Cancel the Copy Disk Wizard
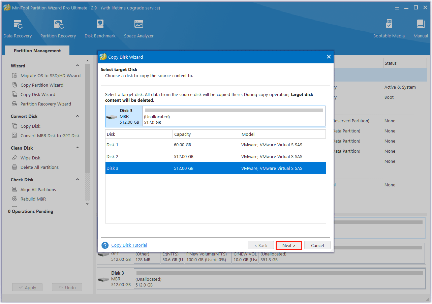The width and height of the screenshot is (432, 304). click(x=317, y=245)
